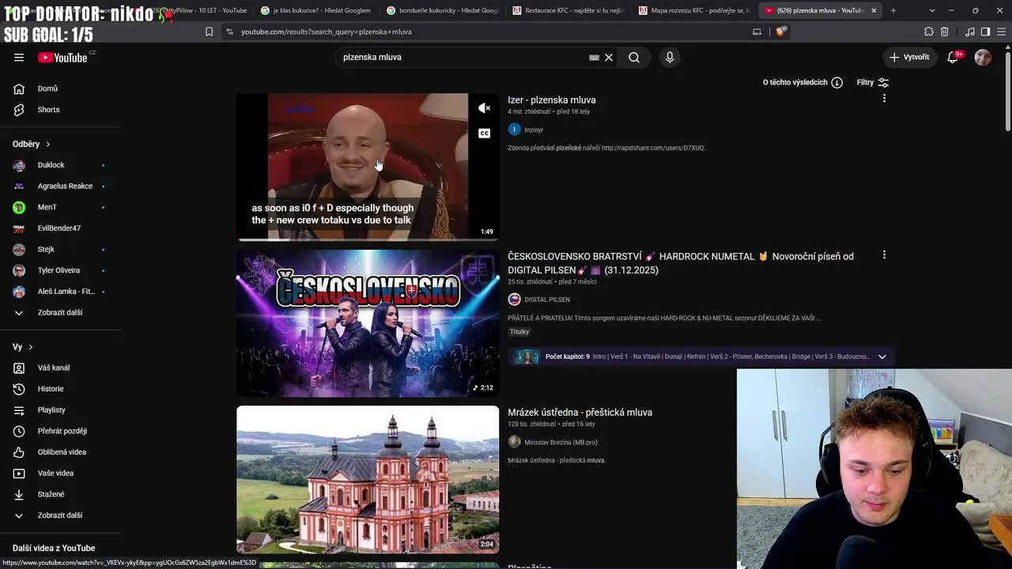This screenshot has height=569, width=1012.
Task: Open more options for ČESKOSLOVENSKO BRATRSTVÍ video
Action: (884, 254)
